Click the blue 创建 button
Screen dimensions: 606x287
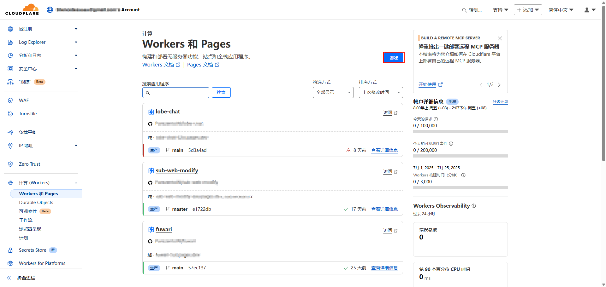coord(394,58)
